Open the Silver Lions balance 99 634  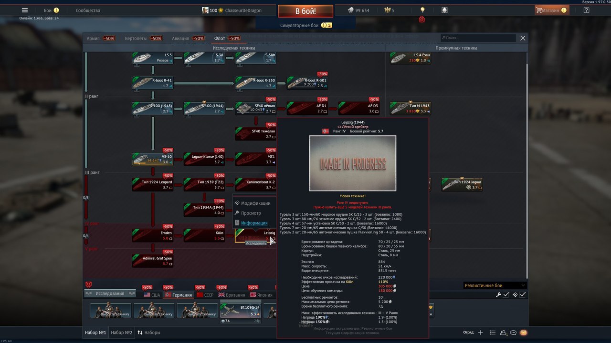358,10
